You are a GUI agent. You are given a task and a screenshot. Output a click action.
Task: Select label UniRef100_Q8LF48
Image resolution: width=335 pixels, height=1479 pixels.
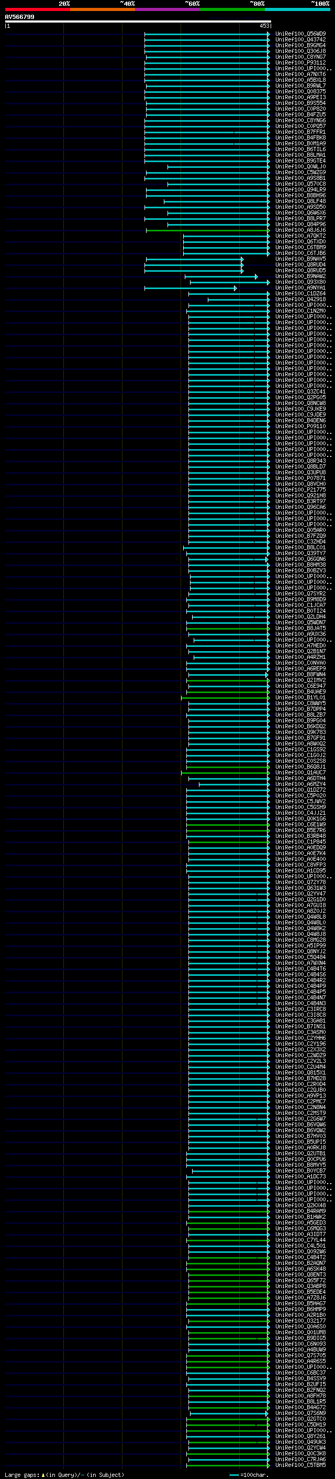300,201
